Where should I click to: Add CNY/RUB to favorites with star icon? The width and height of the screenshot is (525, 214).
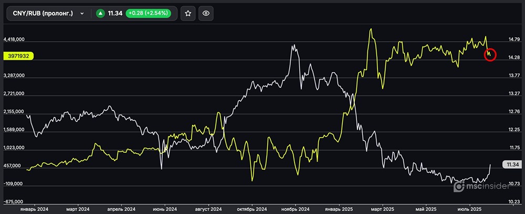point(188,14)
